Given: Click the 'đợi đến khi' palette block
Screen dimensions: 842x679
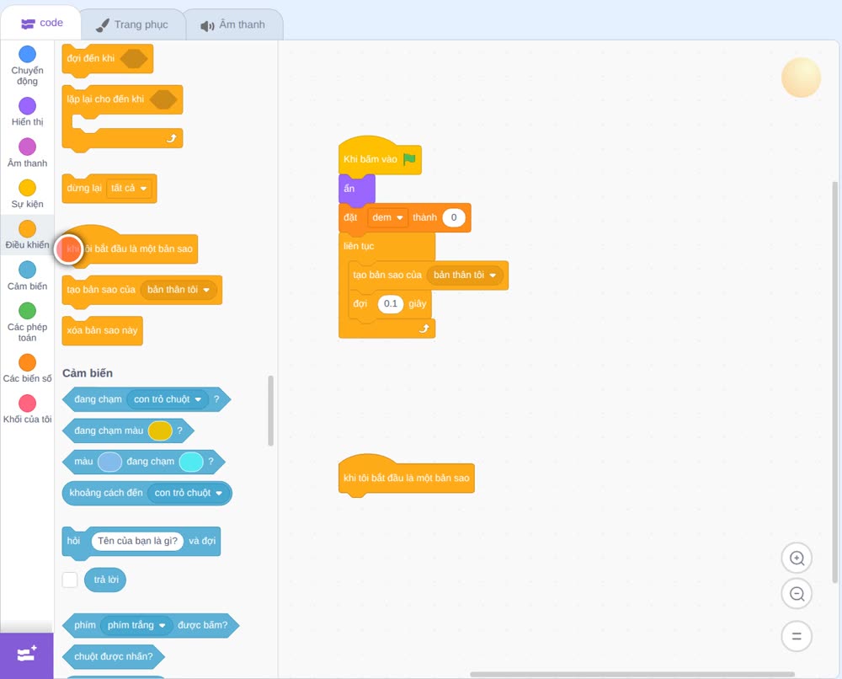Looking at the screenshot, I should (x=108, y=59).
